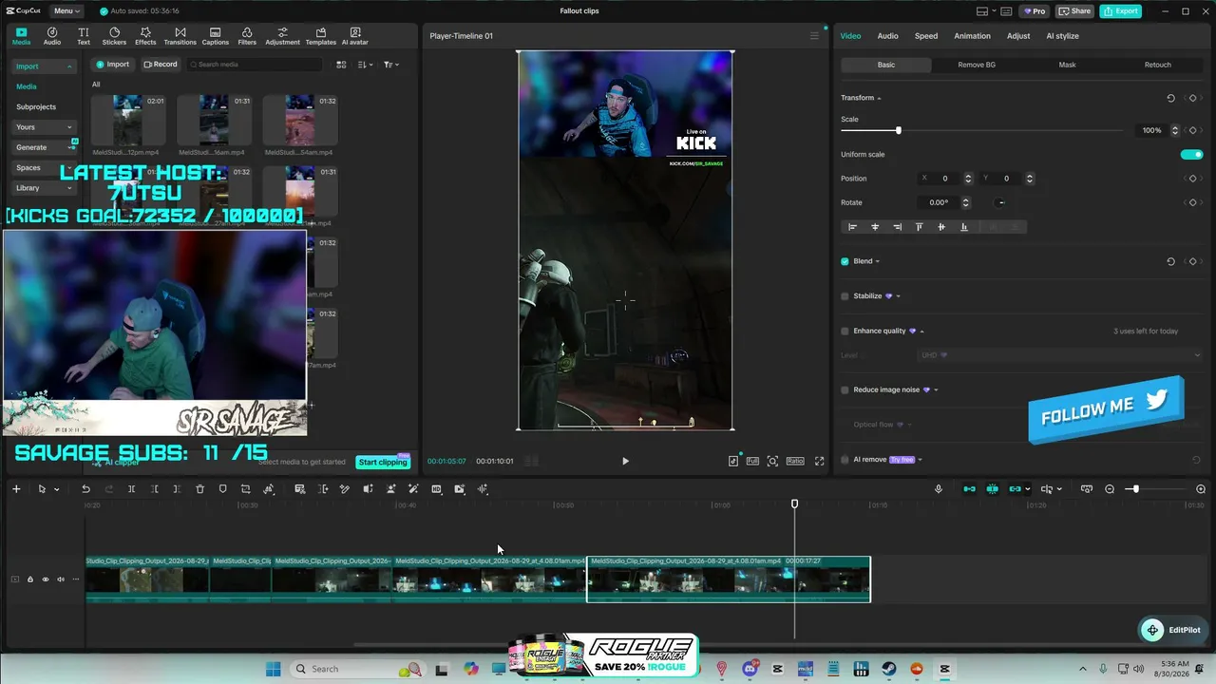Hide the video track with eye icon
Screen dimensions: 1216x684
[45, 579]
